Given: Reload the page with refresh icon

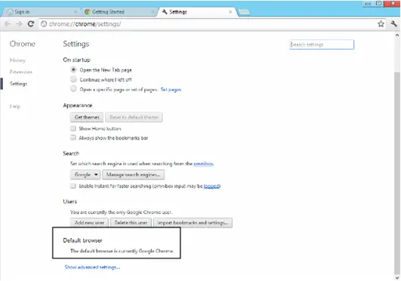Looking at the screenshot, I should 31,24.
